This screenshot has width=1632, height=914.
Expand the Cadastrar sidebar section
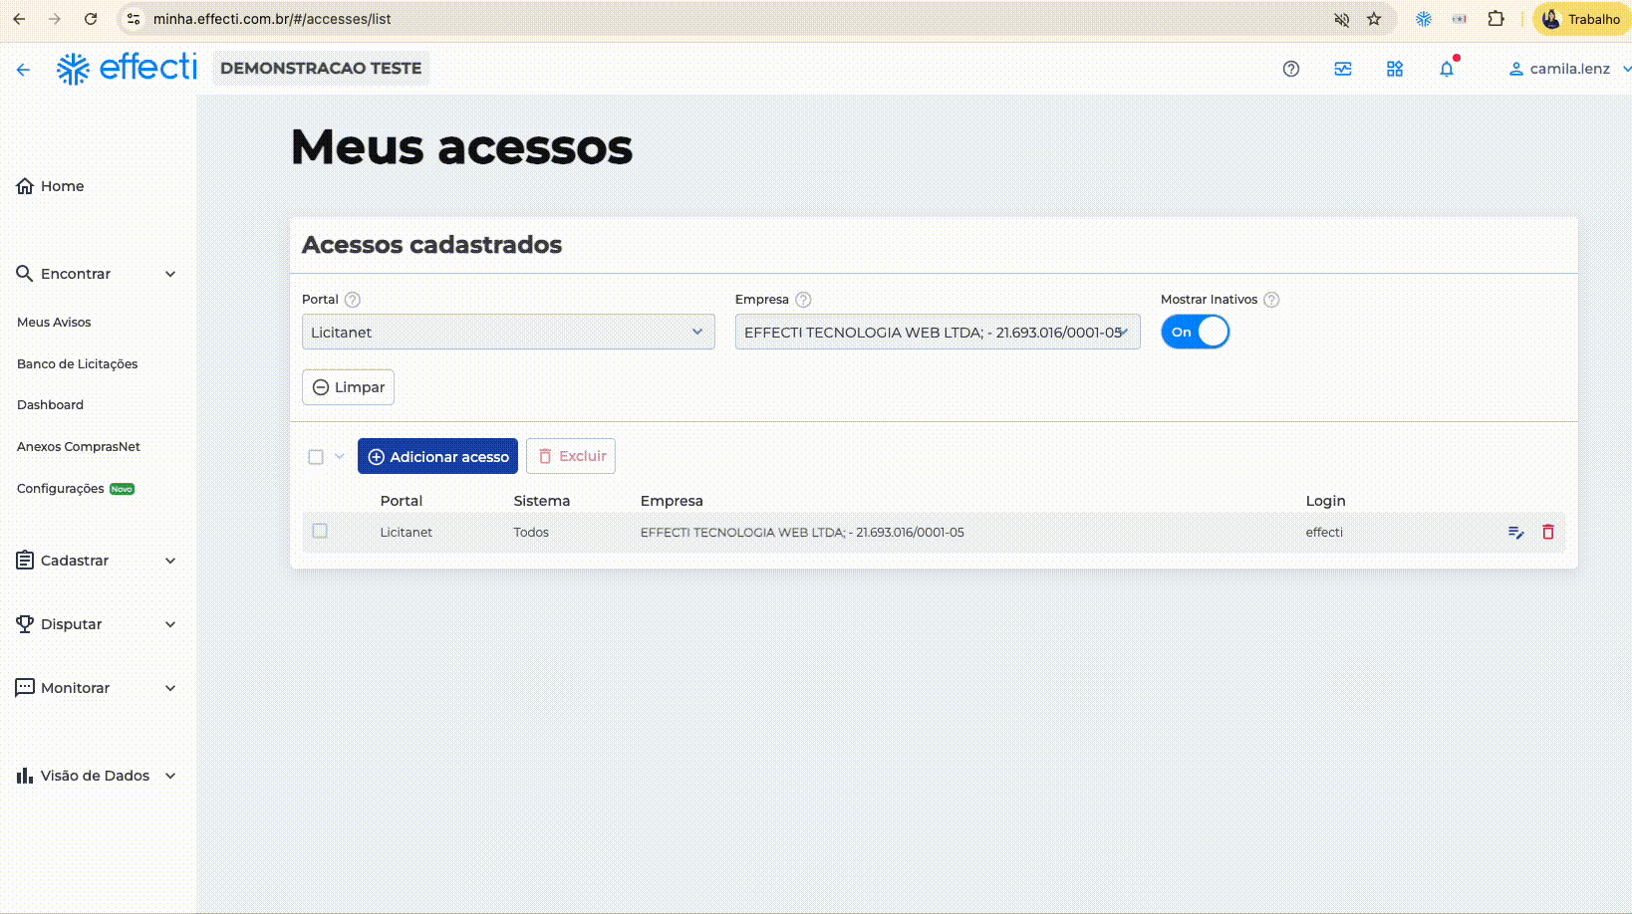(x=170, y=561)
